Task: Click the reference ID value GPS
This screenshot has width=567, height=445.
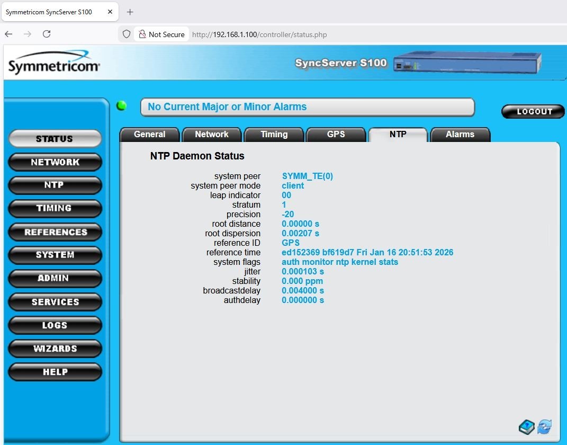Action: [291, 243]
